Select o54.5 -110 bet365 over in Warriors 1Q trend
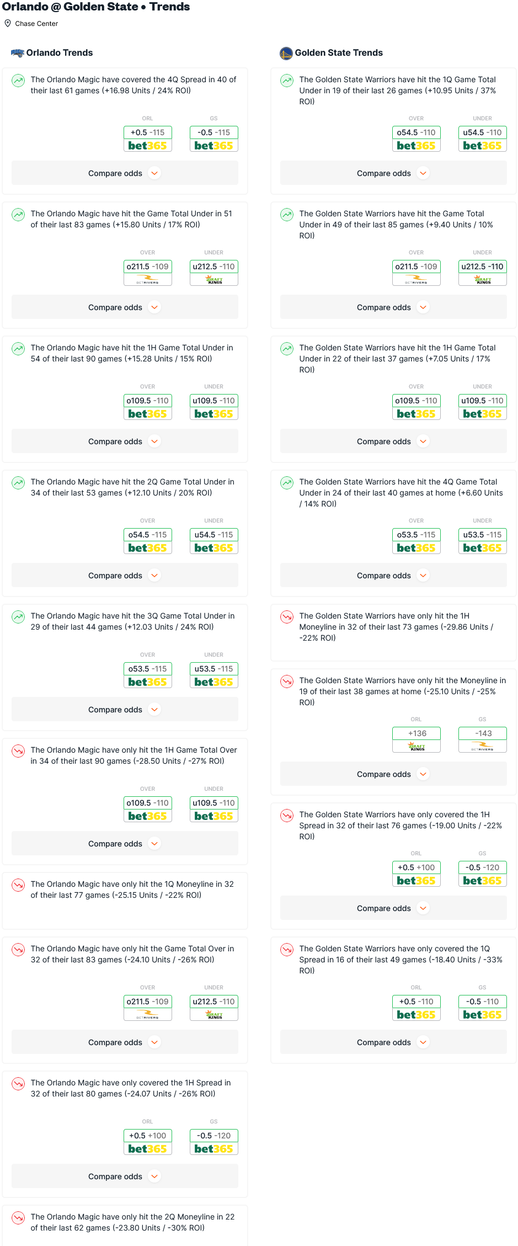Screen dimensions: 518x1246 (416, 139)
